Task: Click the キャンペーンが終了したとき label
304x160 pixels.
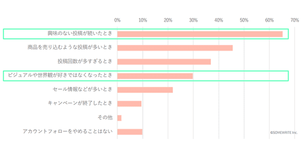Action: 80,103
